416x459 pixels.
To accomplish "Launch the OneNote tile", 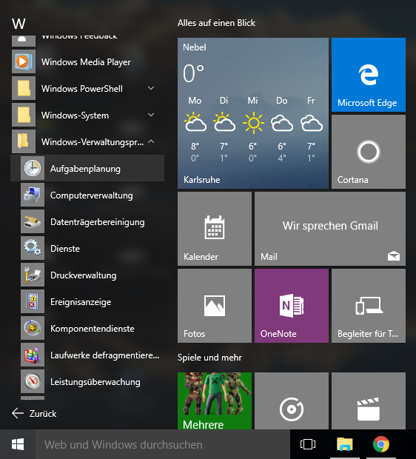I will pyautogui.click(x=292, y=306).
